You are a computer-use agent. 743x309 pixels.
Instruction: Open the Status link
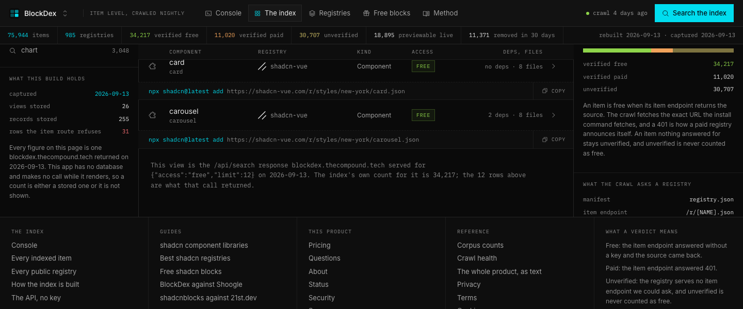coord(318,285)
